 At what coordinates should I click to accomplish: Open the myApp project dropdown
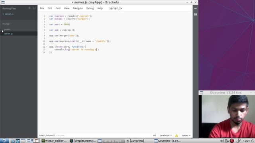(x=7, y=24)
